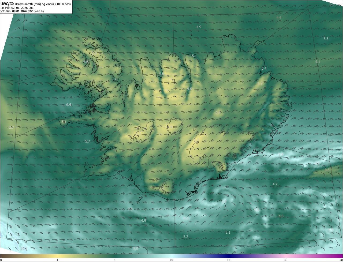Viewport: 343px width, 262px height.
Task: Click the 5.1 value label on the north coast
Action: click(194, 56)
